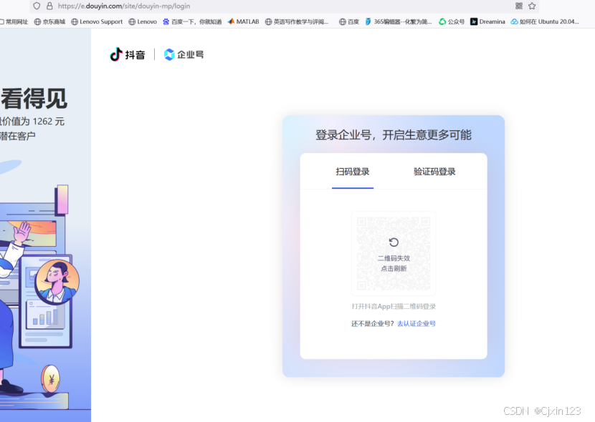The image size is (595, 422).
Task: Open the Lenovo bookmark
Action: (143, 21)
